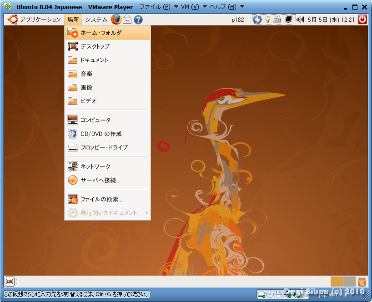The width and height of the screenshot is (372, 302).
Task: Open the volume control speaker icon
Action: 300,20
